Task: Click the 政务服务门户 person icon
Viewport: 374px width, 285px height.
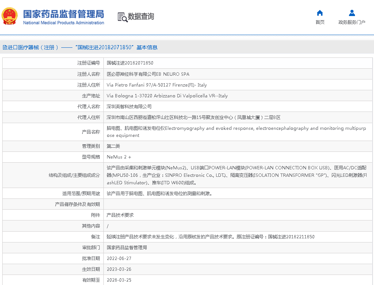Action: 352,13
